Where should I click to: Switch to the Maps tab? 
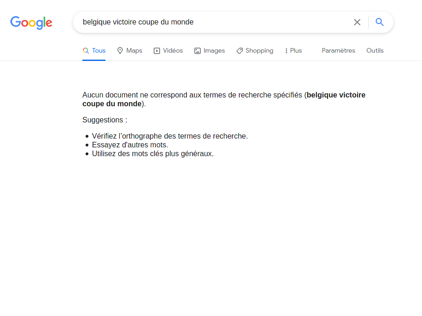point(134,51)
